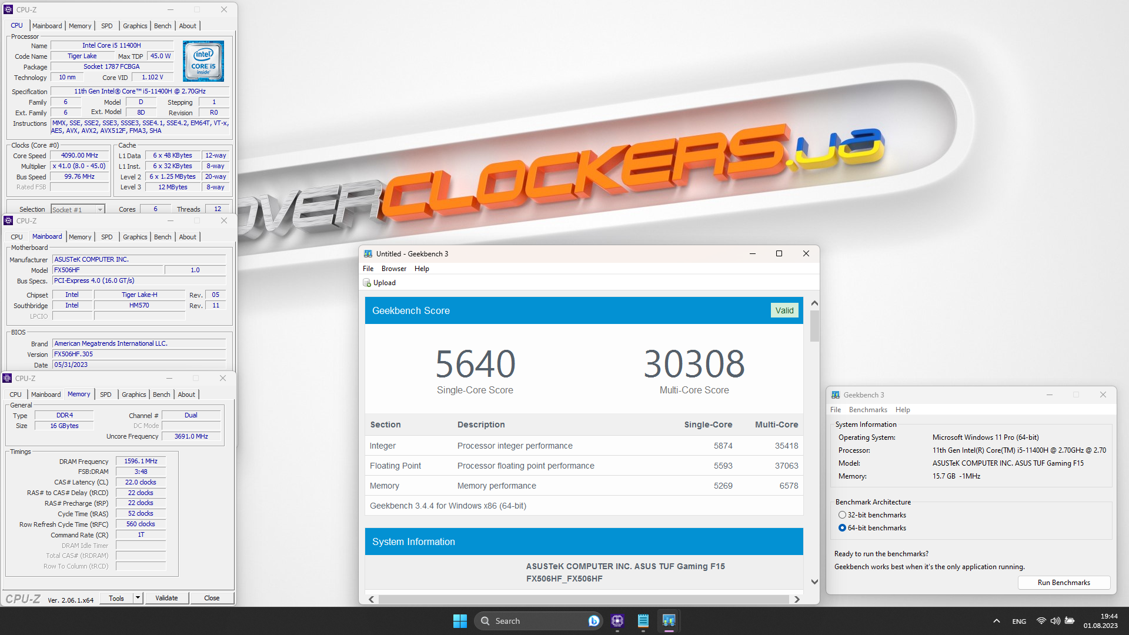
Task: Open Mainboard tab in top CPU-Z window
Action: point(47,26)
